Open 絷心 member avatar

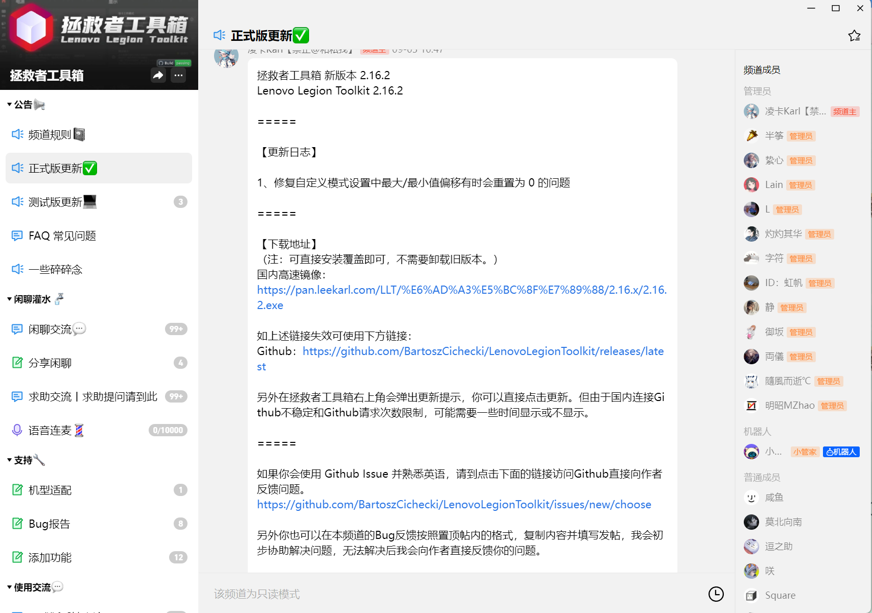point(751,160)
